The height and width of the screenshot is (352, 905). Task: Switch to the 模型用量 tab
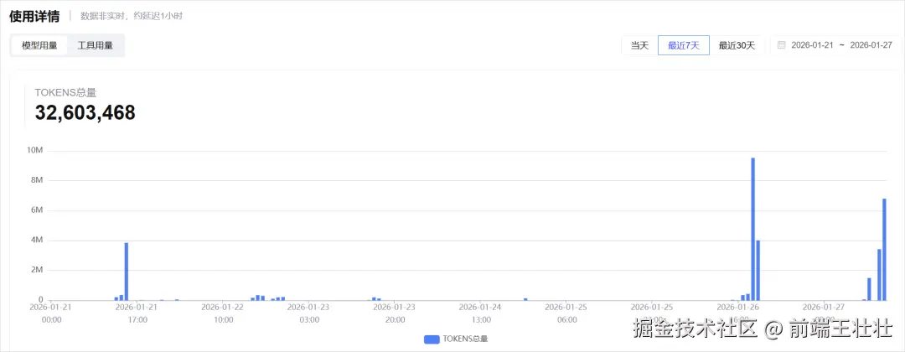[x=39, y=45]
